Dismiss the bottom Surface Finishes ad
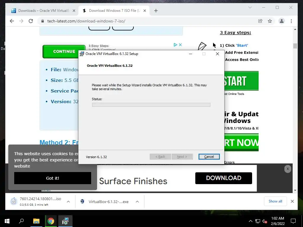Viewport: 303px width, 227px height. [x=288, y=169]
